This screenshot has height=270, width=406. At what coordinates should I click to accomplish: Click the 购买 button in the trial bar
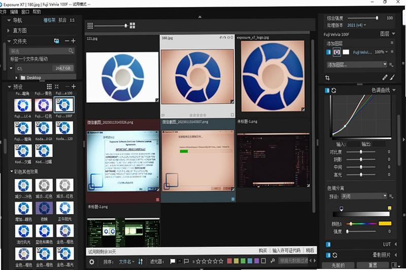263,250
